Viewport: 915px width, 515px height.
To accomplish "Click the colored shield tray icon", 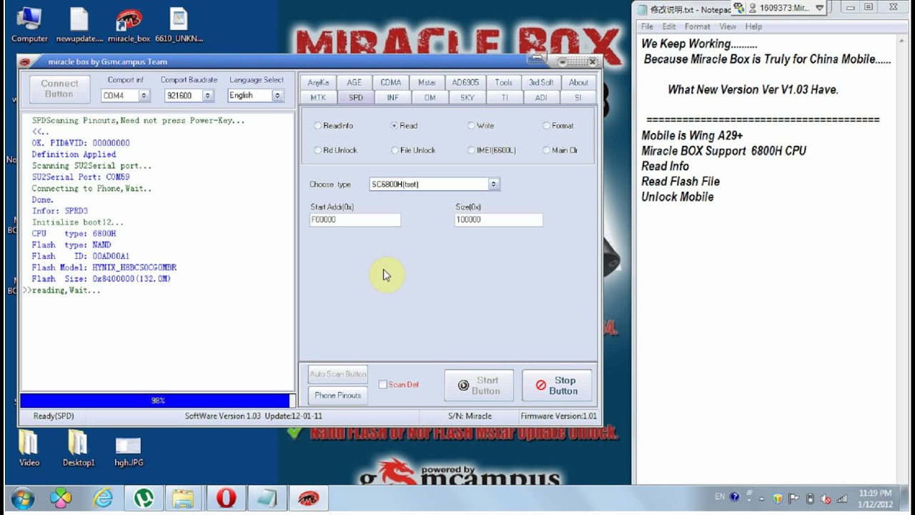I will pos(778,499).
